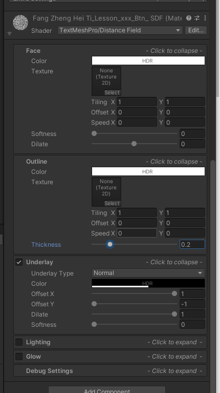Open the material preset sliders icon
Screen dimensions: 220x393
197,18
